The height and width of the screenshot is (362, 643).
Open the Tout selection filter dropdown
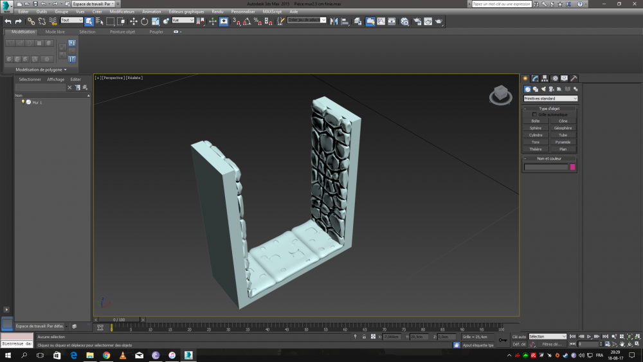72,20
